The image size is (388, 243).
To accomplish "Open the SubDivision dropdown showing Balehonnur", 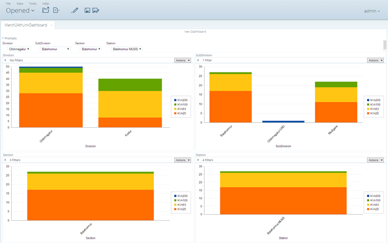I will tap(55, 49).
